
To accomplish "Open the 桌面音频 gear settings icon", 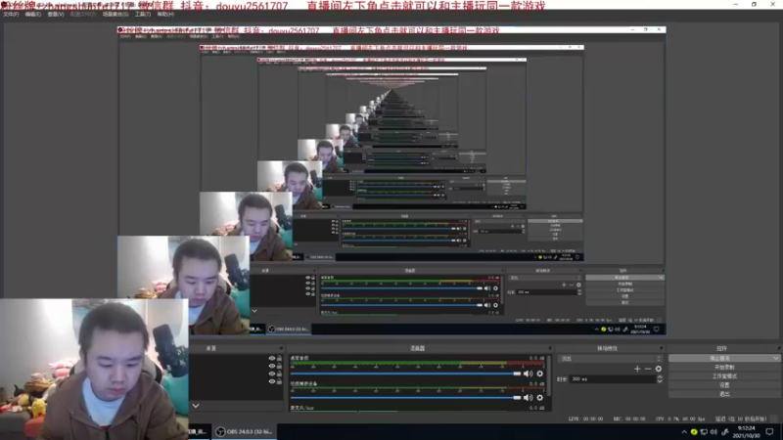I will [x=540, y=374].
